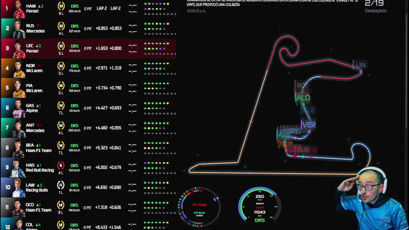Select Antonelli's driver portrait
The image size is (409, 230).
(19, 128)
